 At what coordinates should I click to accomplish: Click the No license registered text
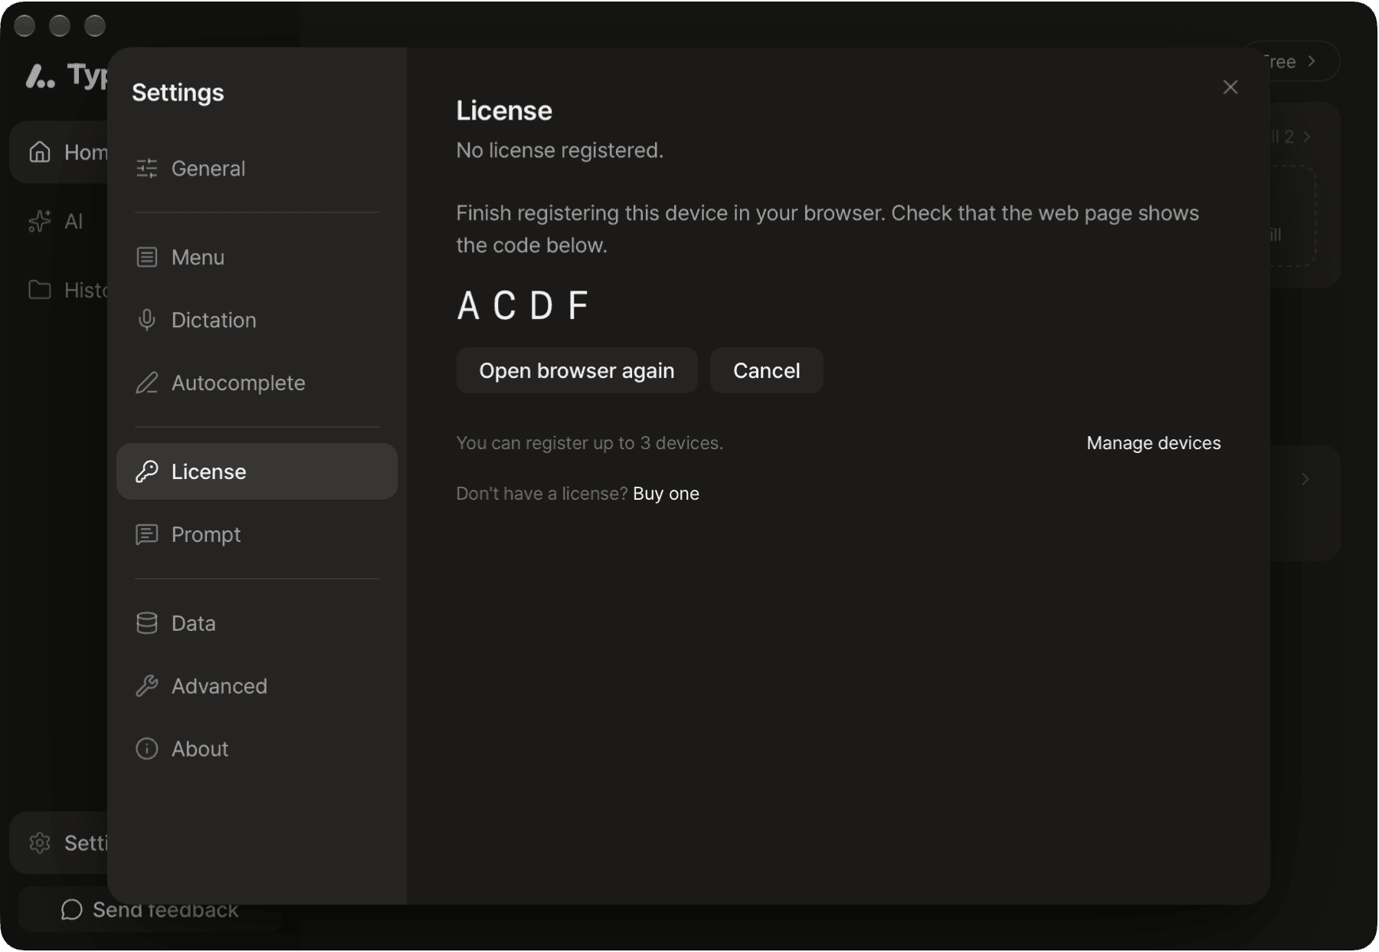pos(560,150)
